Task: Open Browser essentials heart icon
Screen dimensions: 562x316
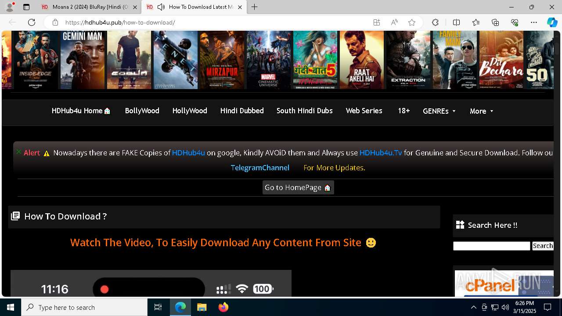Action: click(515, 22)
